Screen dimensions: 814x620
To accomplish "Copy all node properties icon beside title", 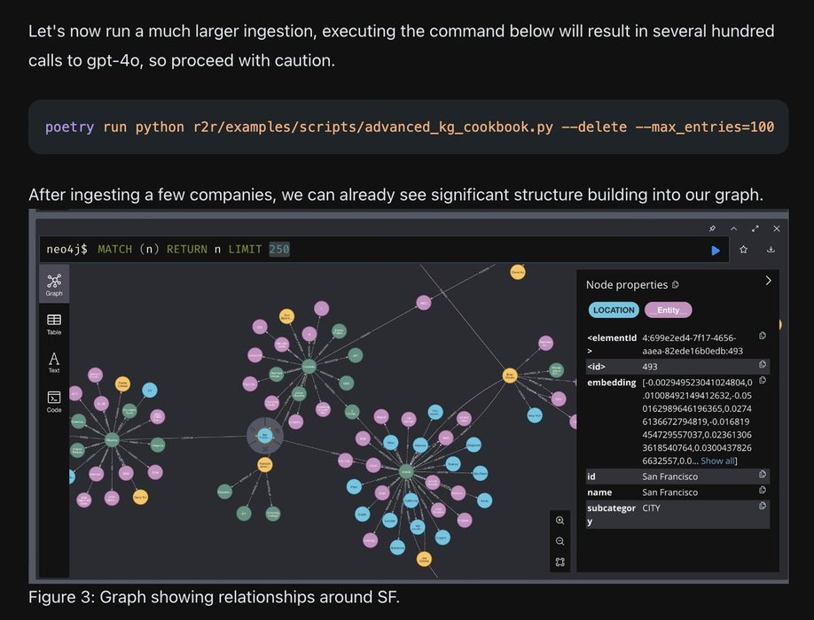I will [676, 285].
